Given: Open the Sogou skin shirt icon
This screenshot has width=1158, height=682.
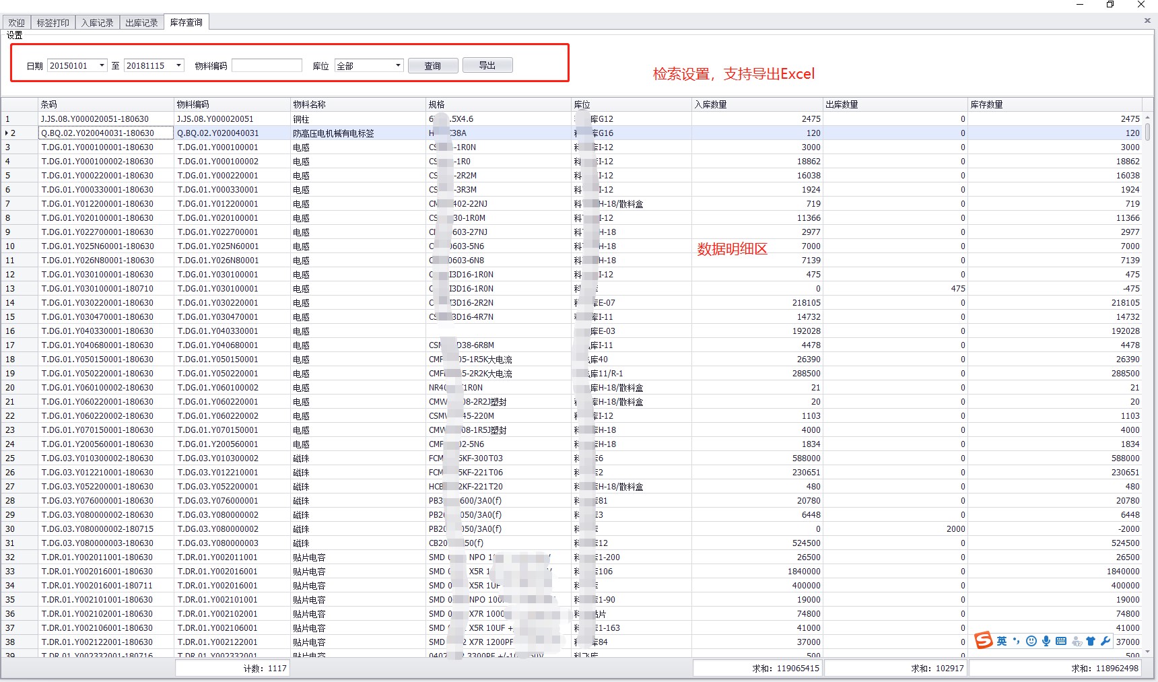Looking at the screenshot, I should point(1091,641).
